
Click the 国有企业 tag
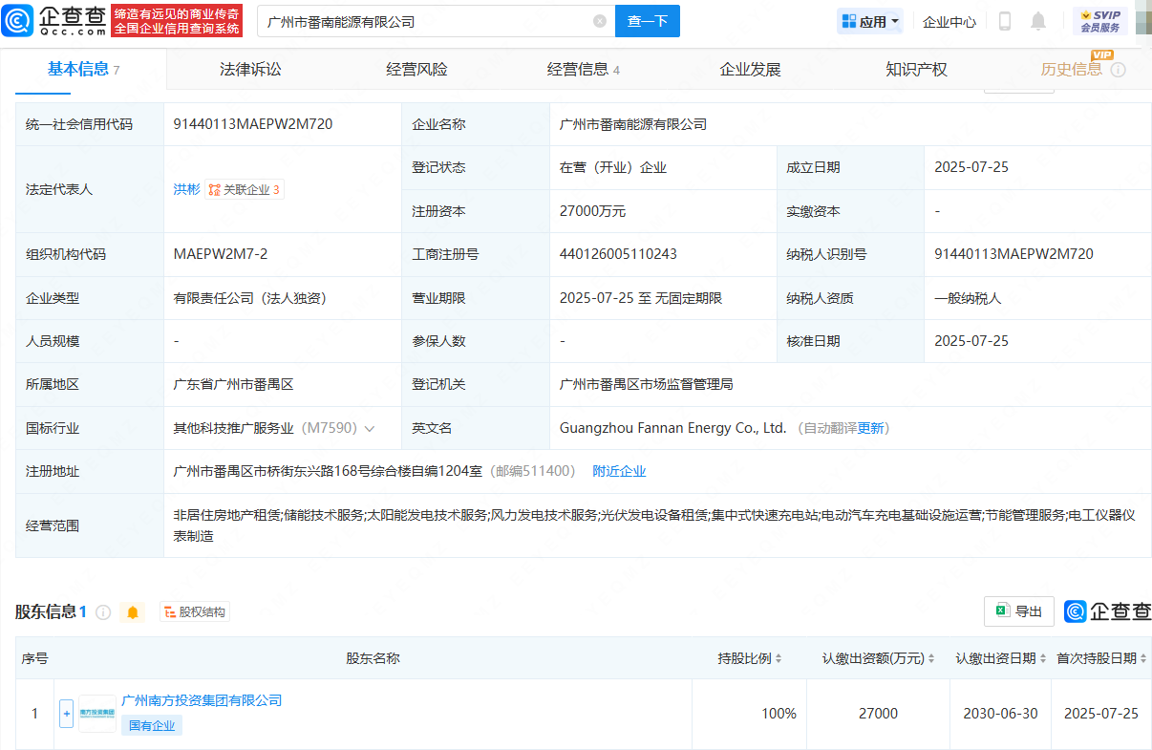152,725
